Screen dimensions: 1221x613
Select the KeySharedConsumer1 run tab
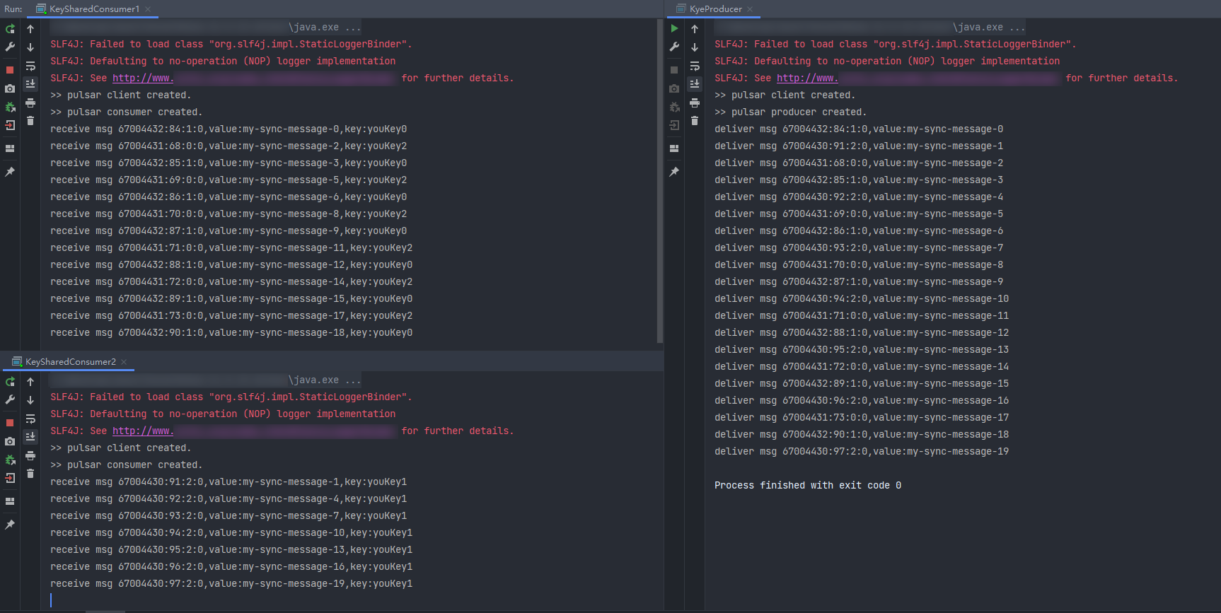(93, 9)
